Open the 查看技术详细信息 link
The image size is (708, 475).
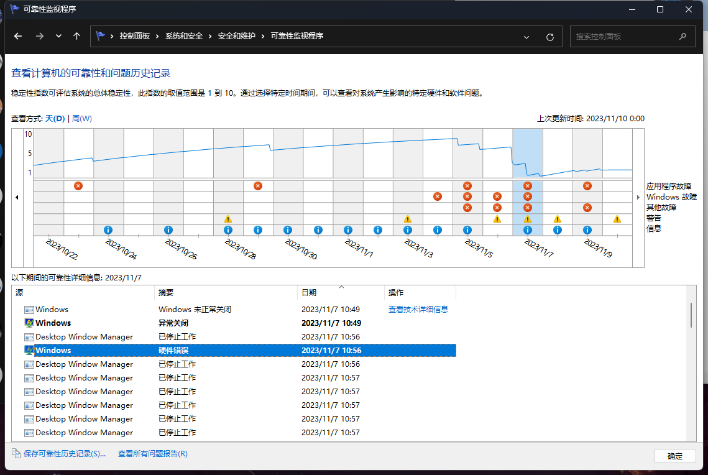coord(418,309)
